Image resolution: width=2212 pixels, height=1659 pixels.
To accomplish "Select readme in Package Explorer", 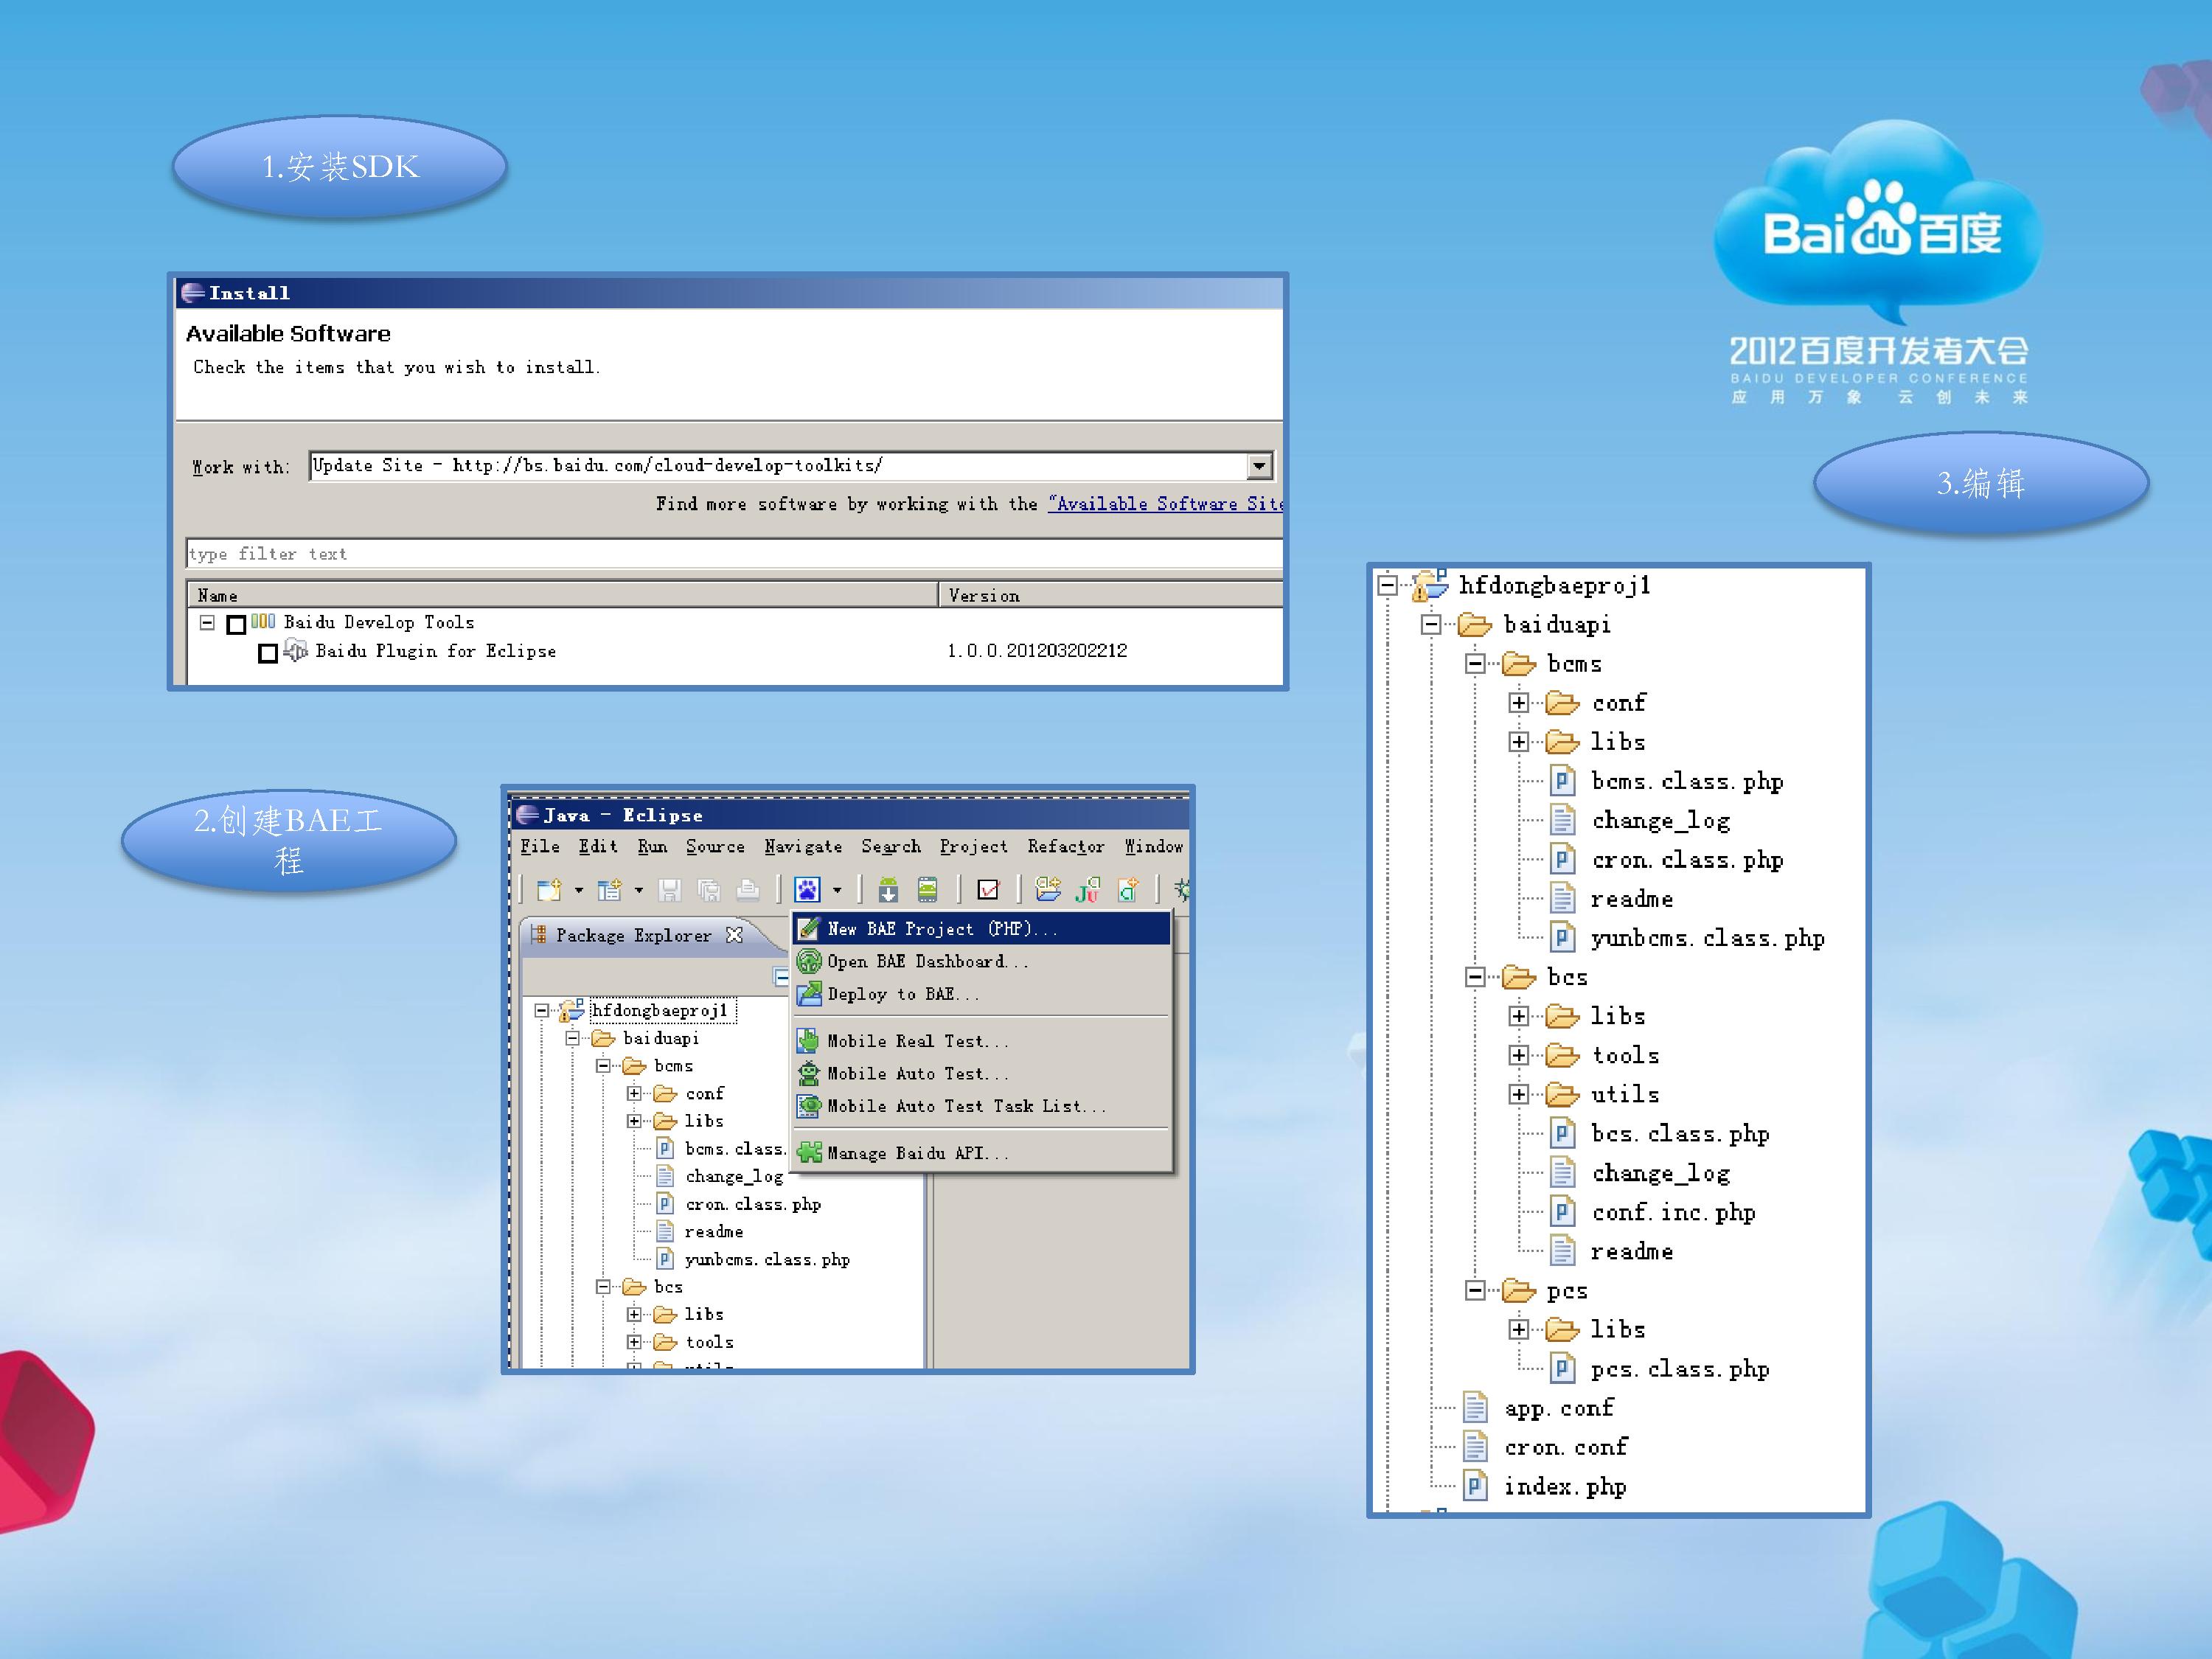I will (713, 1231).
